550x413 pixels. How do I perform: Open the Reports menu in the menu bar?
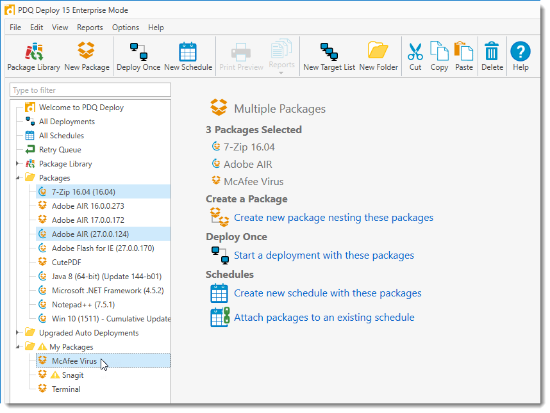tap(90, 28)
